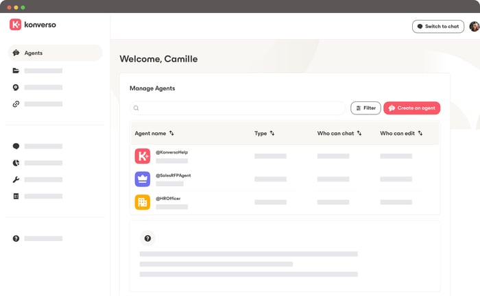Open the Filter options button
Screen dimensions: 480x296
pos(365,108)
